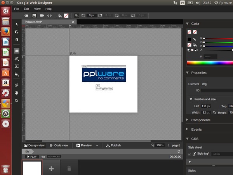Click the hex color input field
This screenshot has height=175, width=233.
(210, 56)
